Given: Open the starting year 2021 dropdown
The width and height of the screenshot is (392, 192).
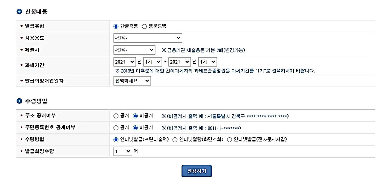Looking at the screenshot, I should (x=125, y=62).
